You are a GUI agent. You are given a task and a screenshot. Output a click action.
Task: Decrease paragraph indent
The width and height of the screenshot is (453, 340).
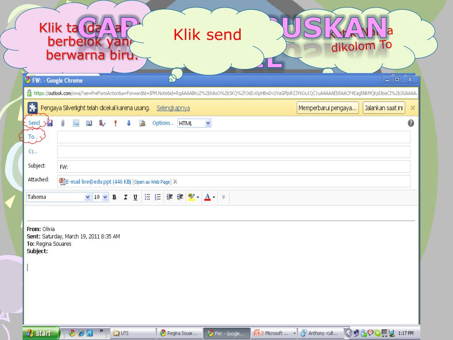click(169, 197)
